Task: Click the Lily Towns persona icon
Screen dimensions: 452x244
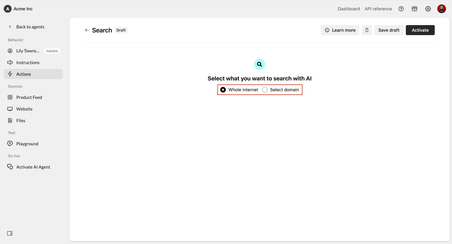Action: [x=10, y=51]
